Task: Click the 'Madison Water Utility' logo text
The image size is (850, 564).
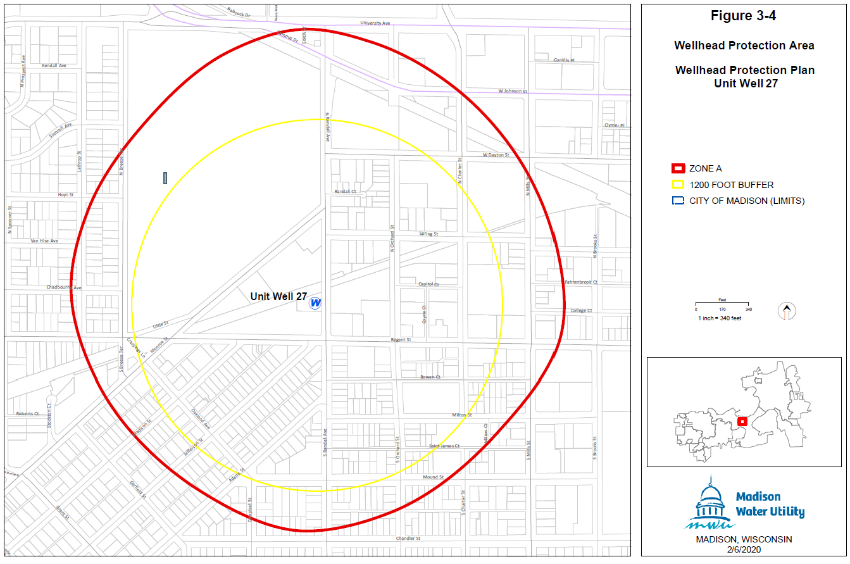Action: 770,504
